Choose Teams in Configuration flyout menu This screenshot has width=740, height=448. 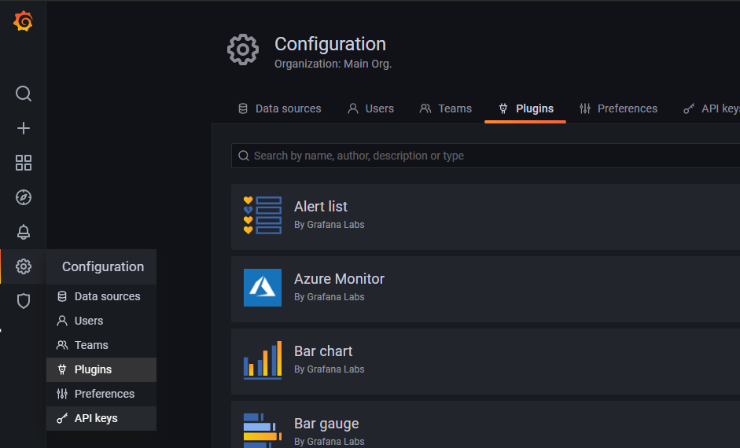tap(101, 345)
